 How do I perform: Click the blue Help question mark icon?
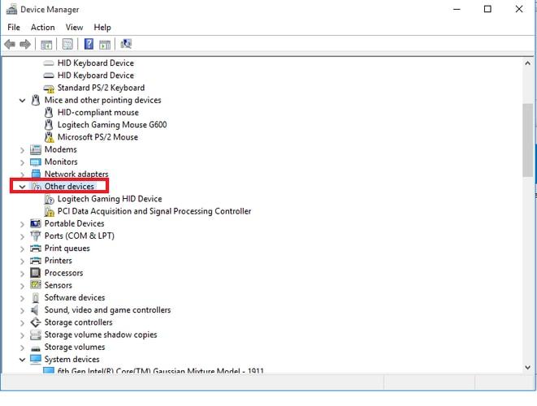89,44
